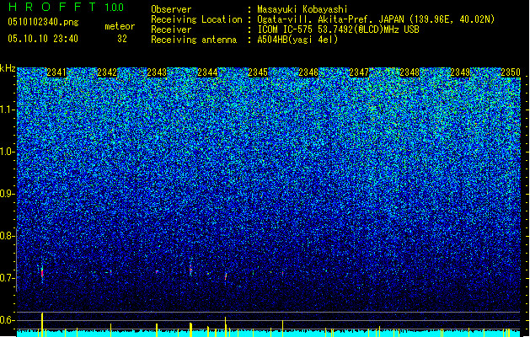The height and width of the screenshot is (337, 530).
Task: Select the A504HB(yagi 4el) antenna text
Action: pyautogui.click(x=297, y=40)
